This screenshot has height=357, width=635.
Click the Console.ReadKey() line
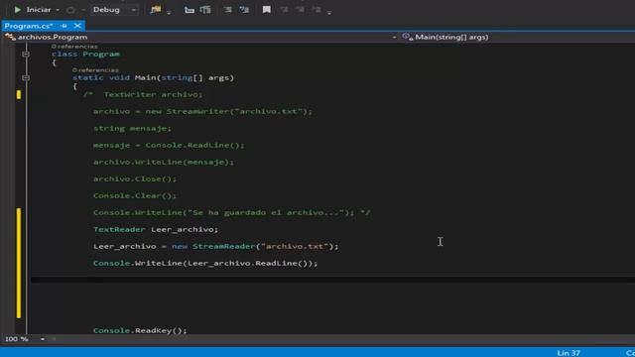(x=140, y=330)
